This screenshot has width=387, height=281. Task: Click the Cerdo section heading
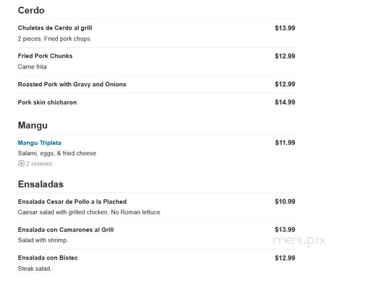click(x=31, y=10)
